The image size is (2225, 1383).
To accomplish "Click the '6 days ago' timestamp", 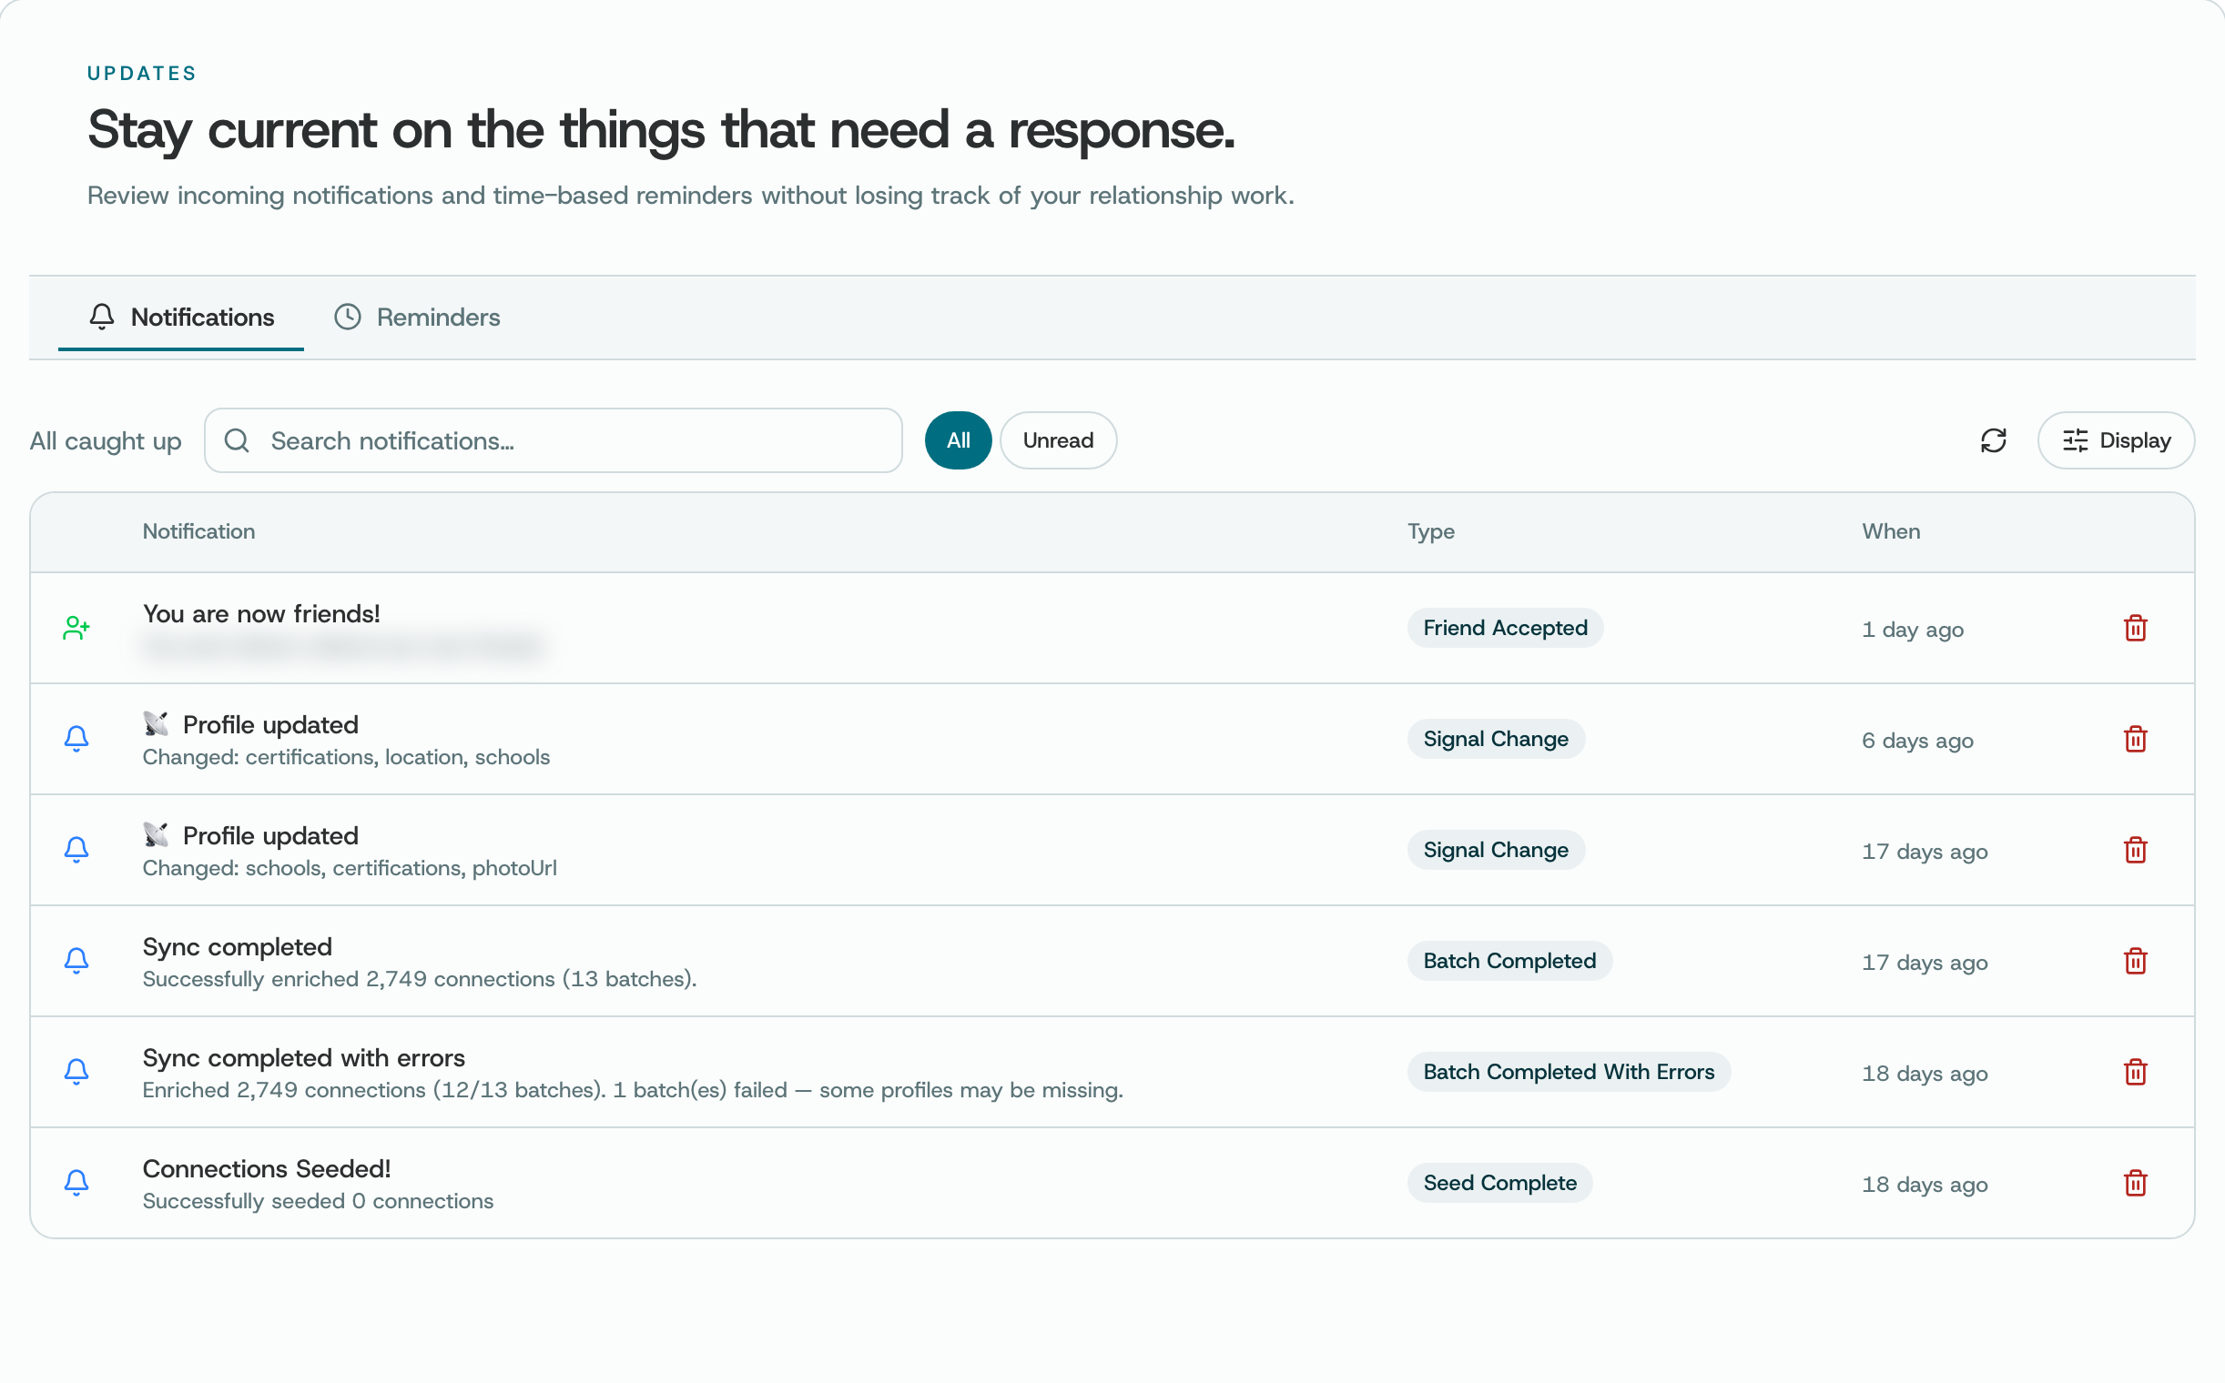I will (1916, 741).
